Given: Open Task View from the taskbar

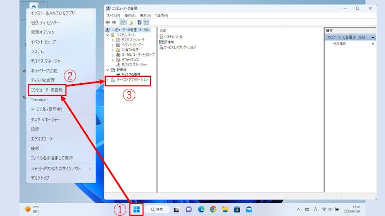Looking at the screenshot, I should point(176,210).
